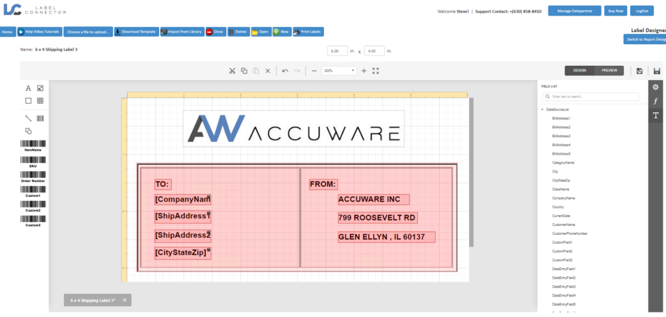Click the Delete button with trash icon
Image resolution: width=666 pixels, height=317 pixels.
point(239,32)
